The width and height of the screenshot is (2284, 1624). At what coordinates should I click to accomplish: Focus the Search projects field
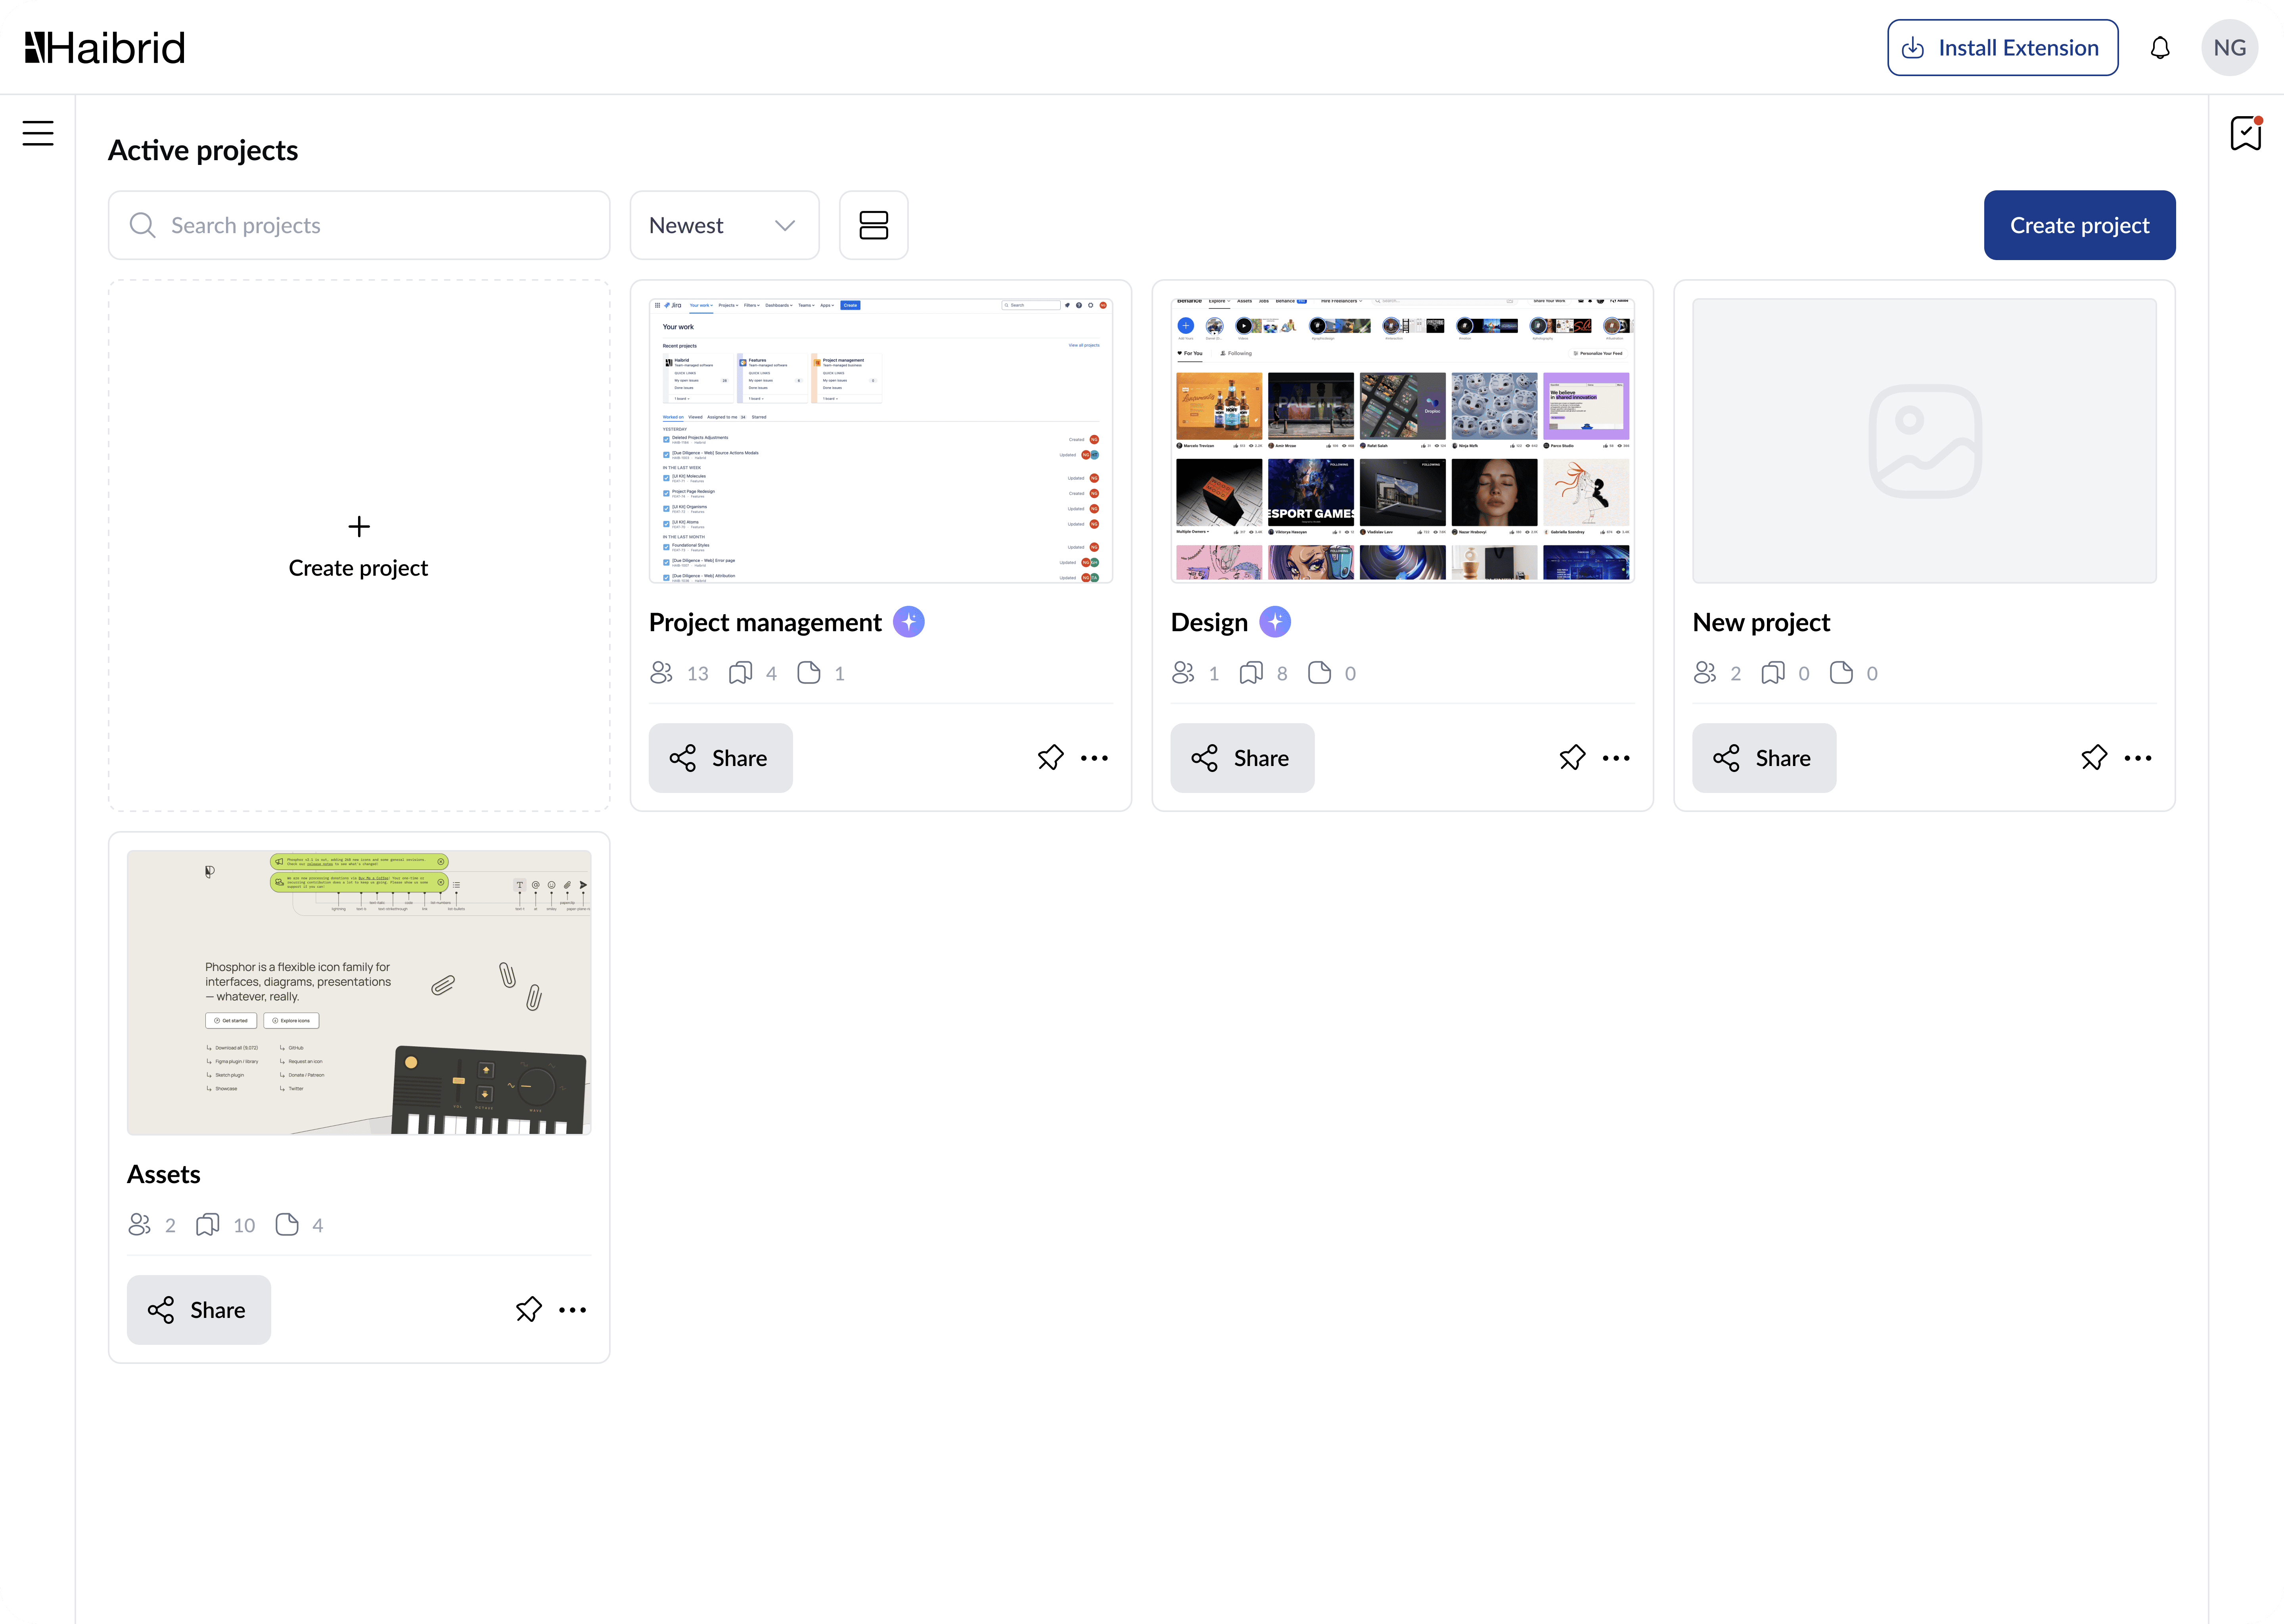tap(359, 225)
